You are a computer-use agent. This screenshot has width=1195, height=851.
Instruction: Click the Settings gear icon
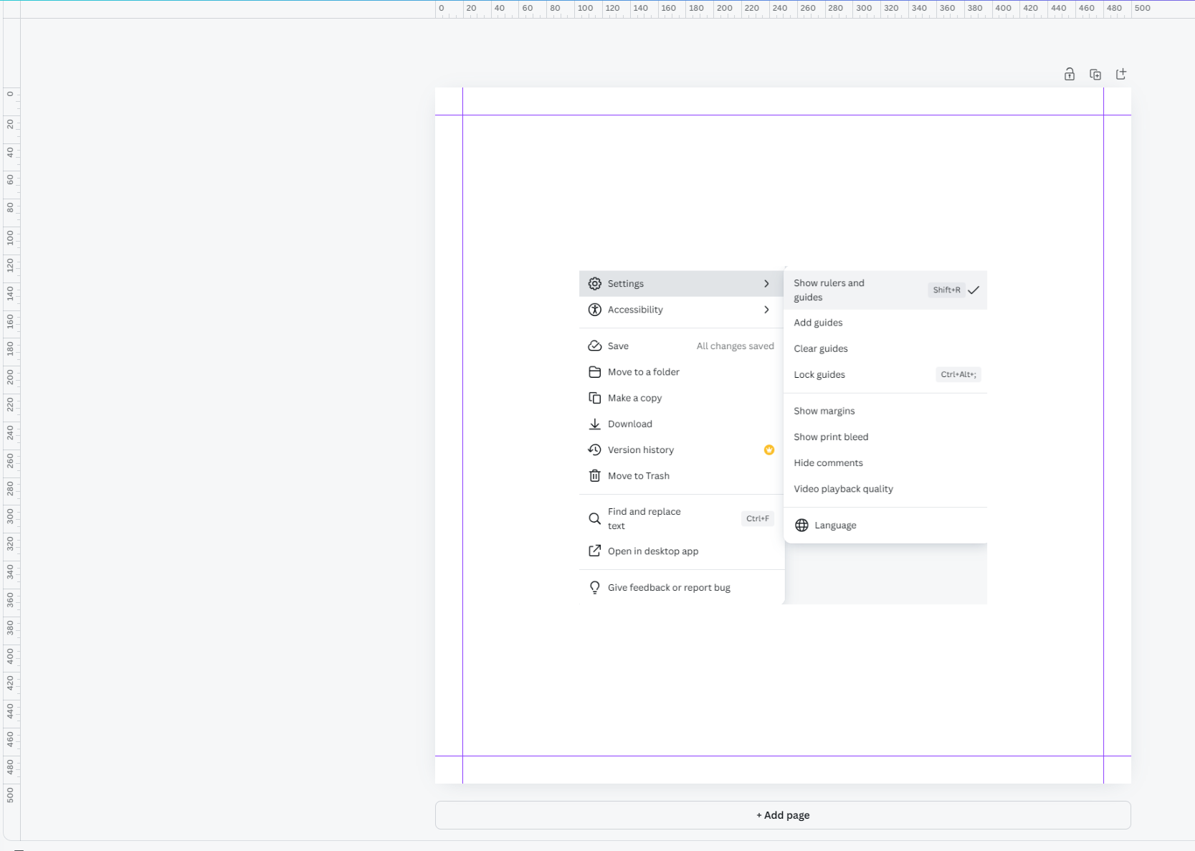[x=594, y=284]
